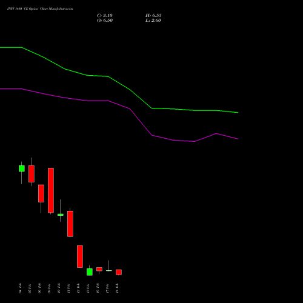The height and width of the screenshot is (303, 303).
Task: Select the small green candle for 10 Feb
Action: coord(61,215)
